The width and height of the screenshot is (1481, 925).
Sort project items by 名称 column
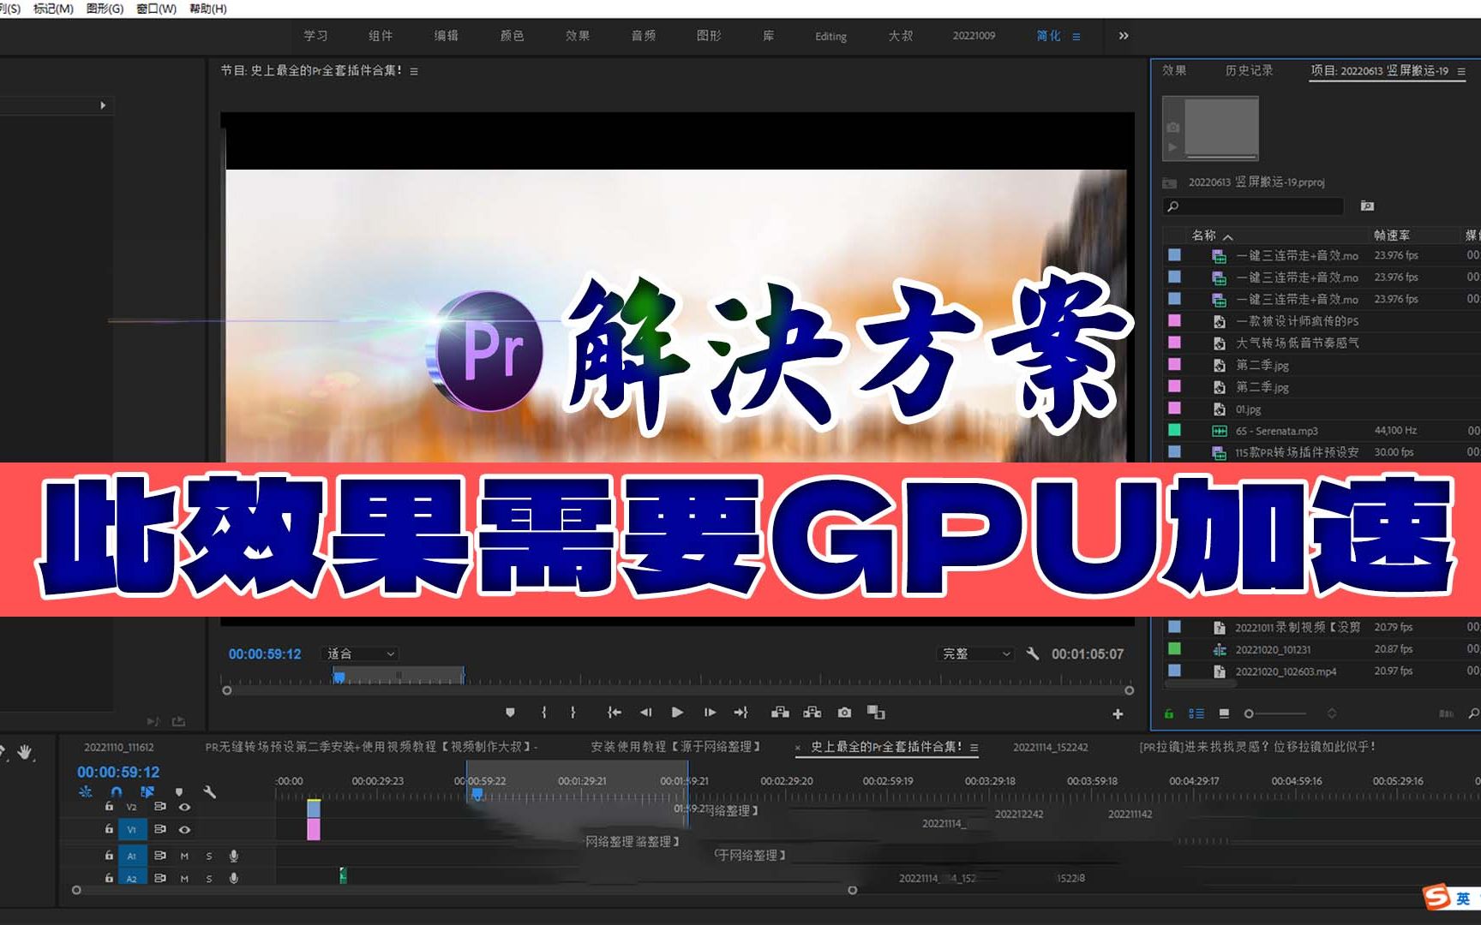pyautogui.click(x=1203, y=235)
